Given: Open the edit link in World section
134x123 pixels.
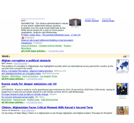Looking at the screenshot, I should pos(125,56).
